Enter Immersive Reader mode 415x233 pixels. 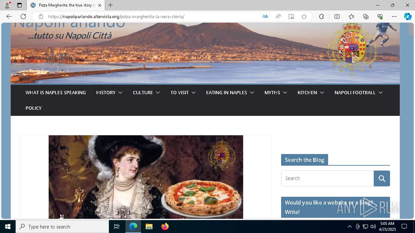pos(291,17)
